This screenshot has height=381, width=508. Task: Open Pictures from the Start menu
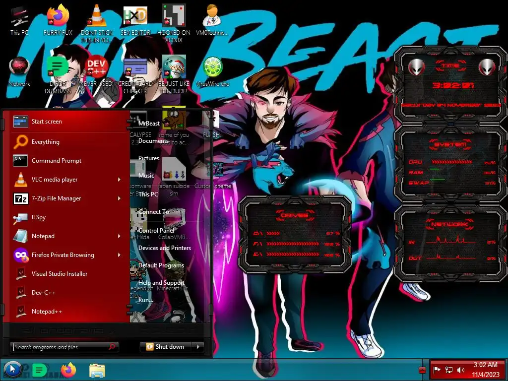(148, 158)
